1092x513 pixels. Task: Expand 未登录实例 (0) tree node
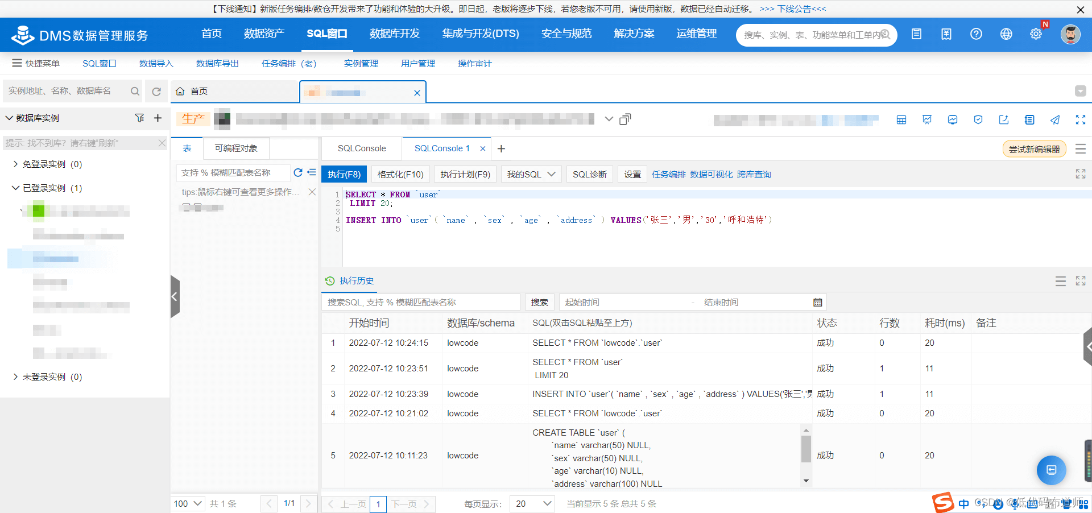click(15, 377)
